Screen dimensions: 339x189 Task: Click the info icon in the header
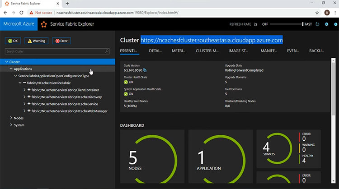pyautogui.click(x=335, y=24)
